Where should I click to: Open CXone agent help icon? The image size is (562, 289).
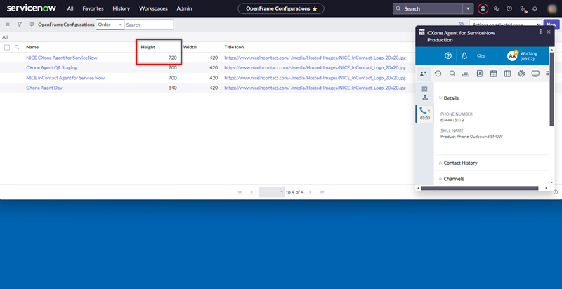(x=447, y=56)
